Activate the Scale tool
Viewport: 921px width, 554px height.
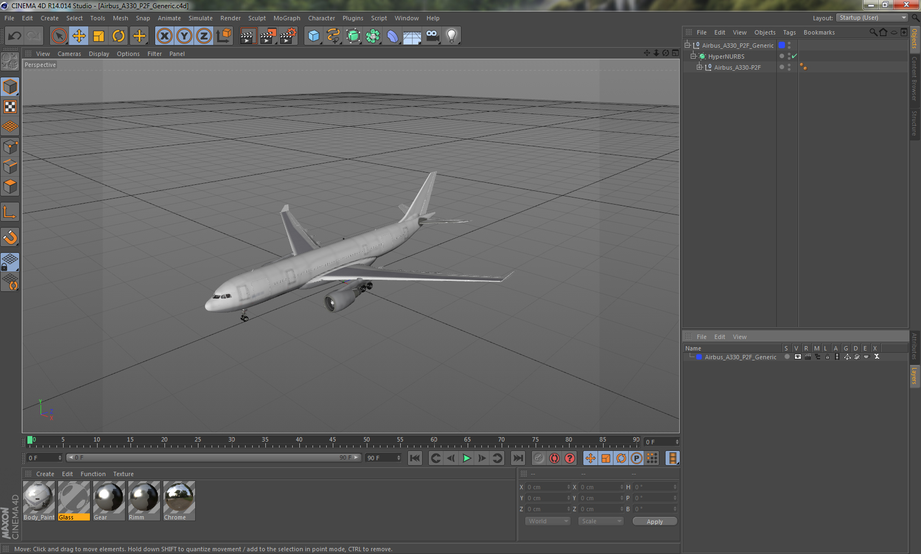coord(99,36)
